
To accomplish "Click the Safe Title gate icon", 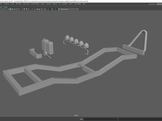I will click(x=5, y=9).
